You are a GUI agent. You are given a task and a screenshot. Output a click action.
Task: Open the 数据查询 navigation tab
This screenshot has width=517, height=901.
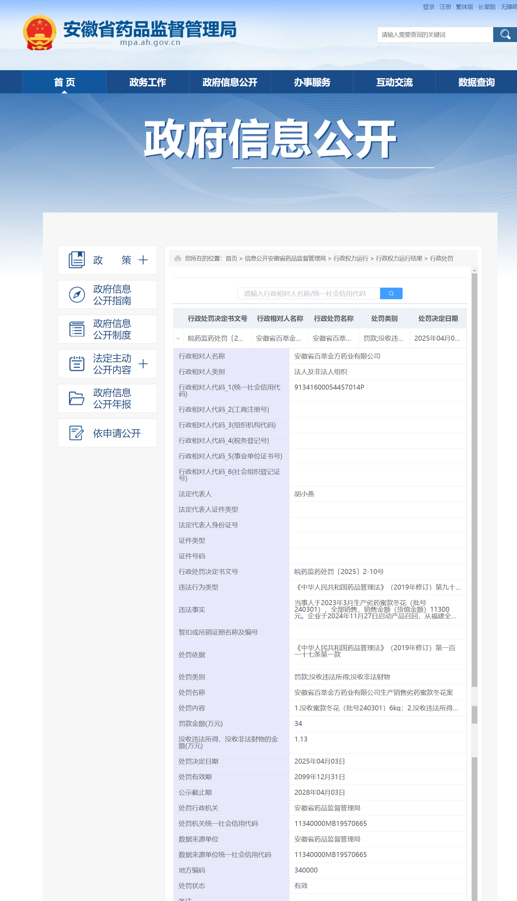(476, 82)
